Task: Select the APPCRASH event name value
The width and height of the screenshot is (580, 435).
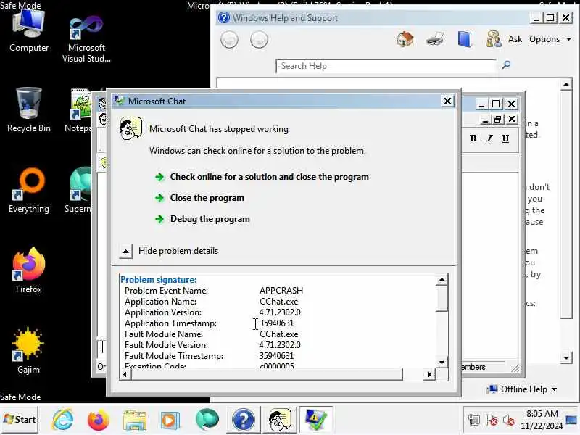Action: [x=281, y=291]
